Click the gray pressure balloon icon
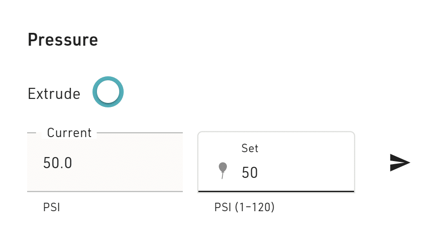Viewport: 435px width, 244px height. click(223, 170)
